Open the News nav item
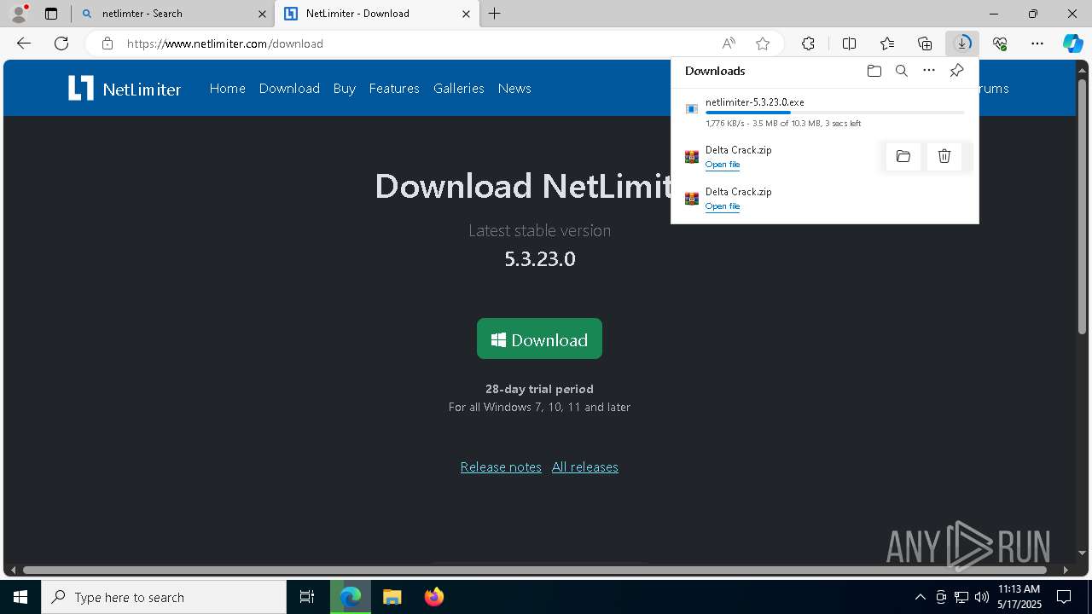This screenshot has width=1092, height=614. tap(514, 89)
